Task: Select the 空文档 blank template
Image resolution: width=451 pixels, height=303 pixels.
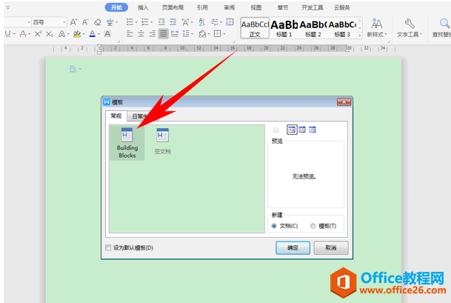Action: tap(162, 141)
